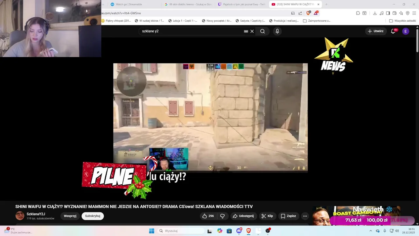Open YouTube notifications bell
This screenshot has width=419, height=236.
pyautogui.click(x=393, y=31)
